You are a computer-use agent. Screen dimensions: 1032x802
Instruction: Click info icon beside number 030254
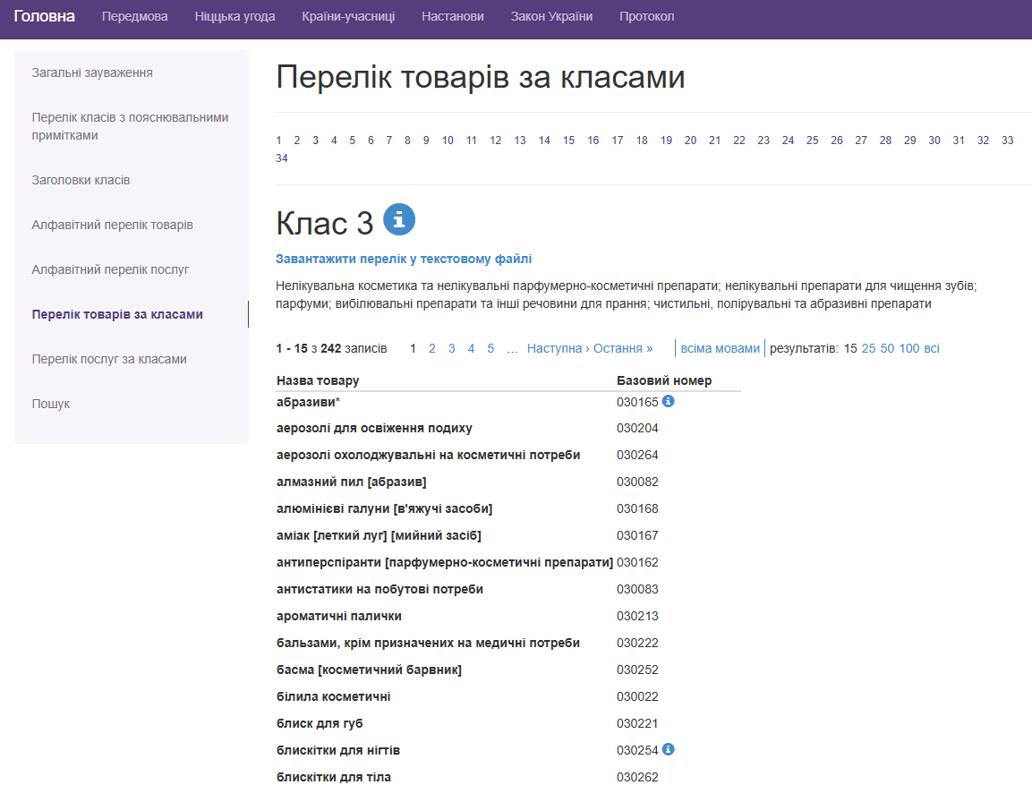pos(668,749)
